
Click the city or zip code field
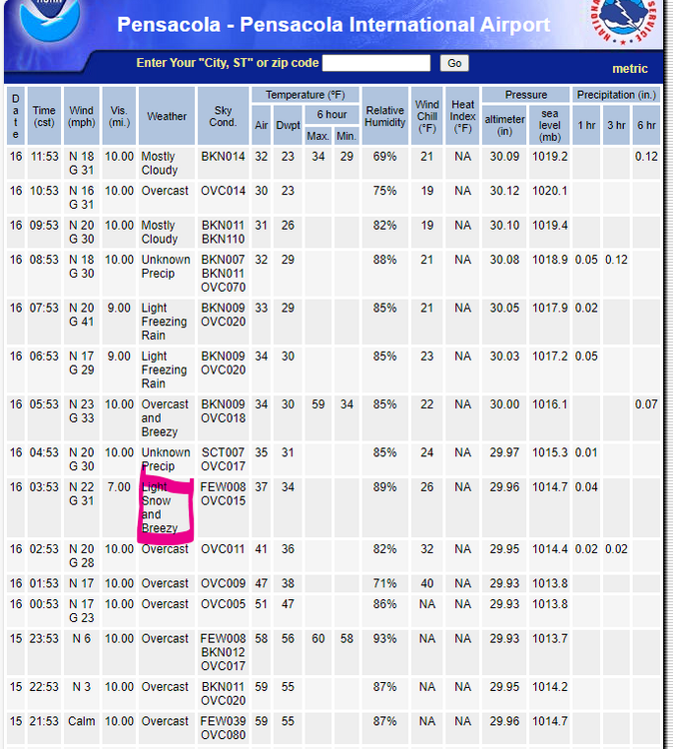[376, 63]
